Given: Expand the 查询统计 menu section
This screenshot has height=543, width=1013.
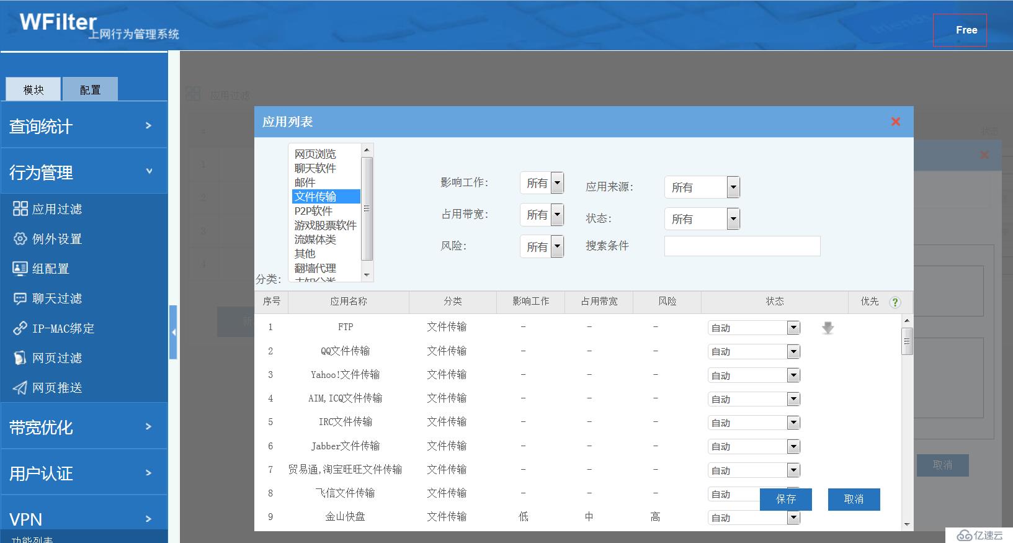Looking at the screenshot, I should [x=84, y=125].
